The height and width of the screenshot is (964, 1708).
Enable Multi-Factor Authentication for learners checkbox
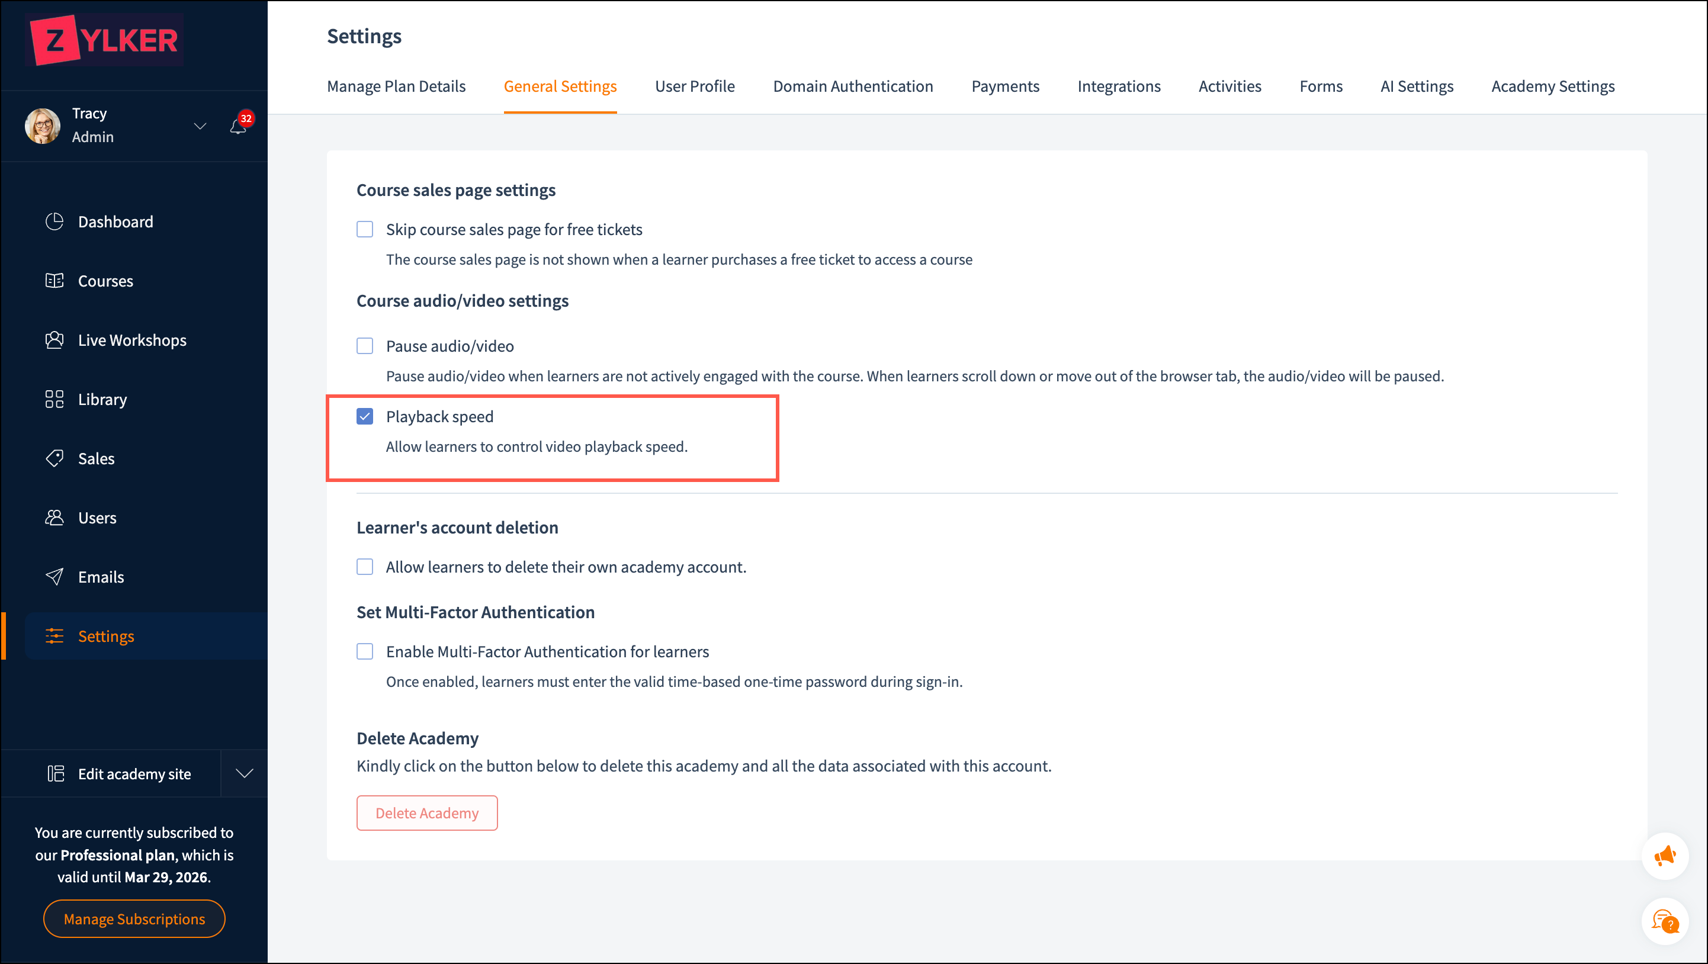365,652
